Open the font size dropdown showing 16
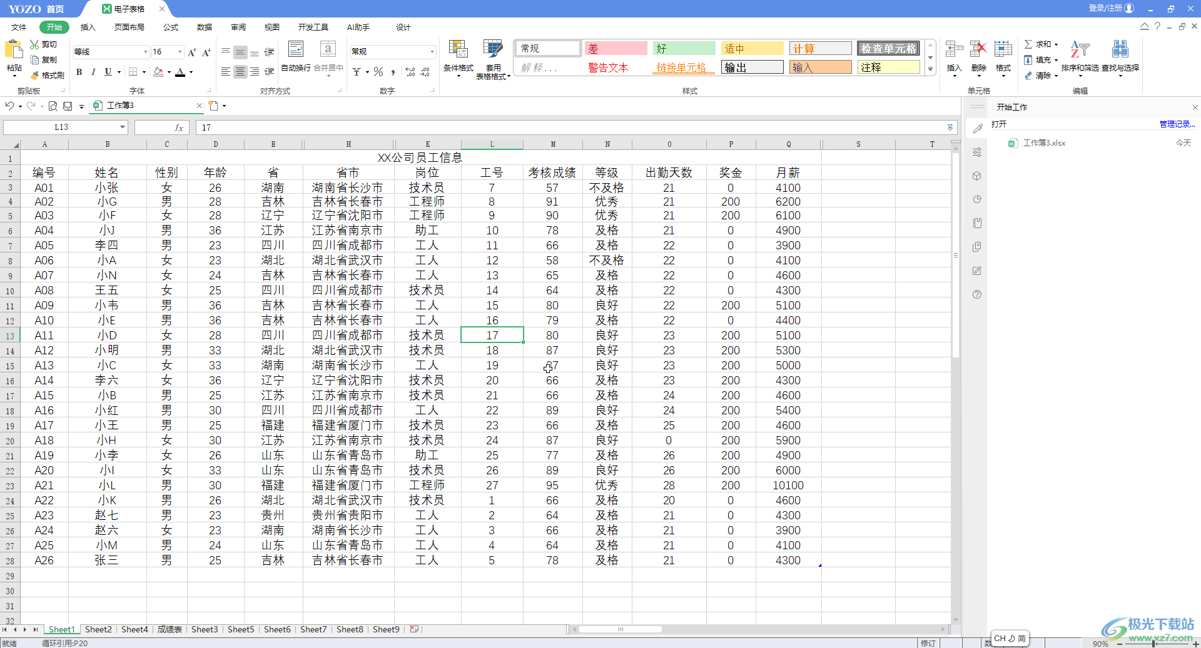The width and height of the screenshot is (1201, 648). 180,52
